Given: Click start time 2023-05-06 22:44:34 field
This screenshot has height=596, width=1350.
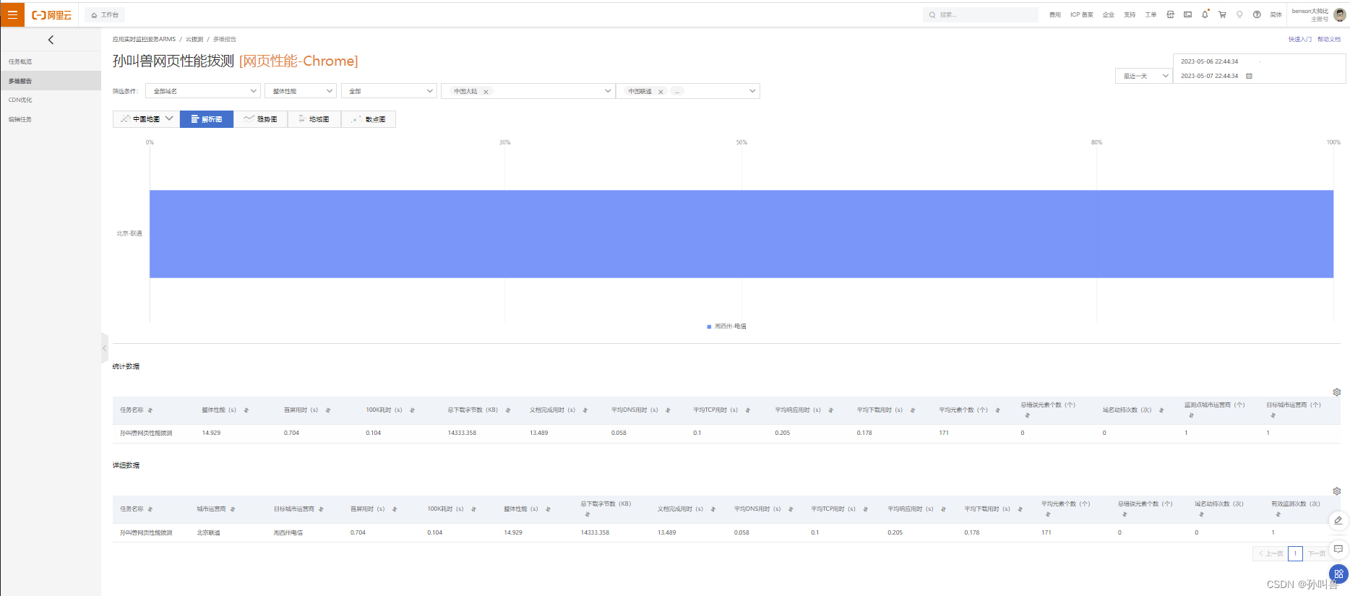Looking at the screenshot, I should 1209,61.
